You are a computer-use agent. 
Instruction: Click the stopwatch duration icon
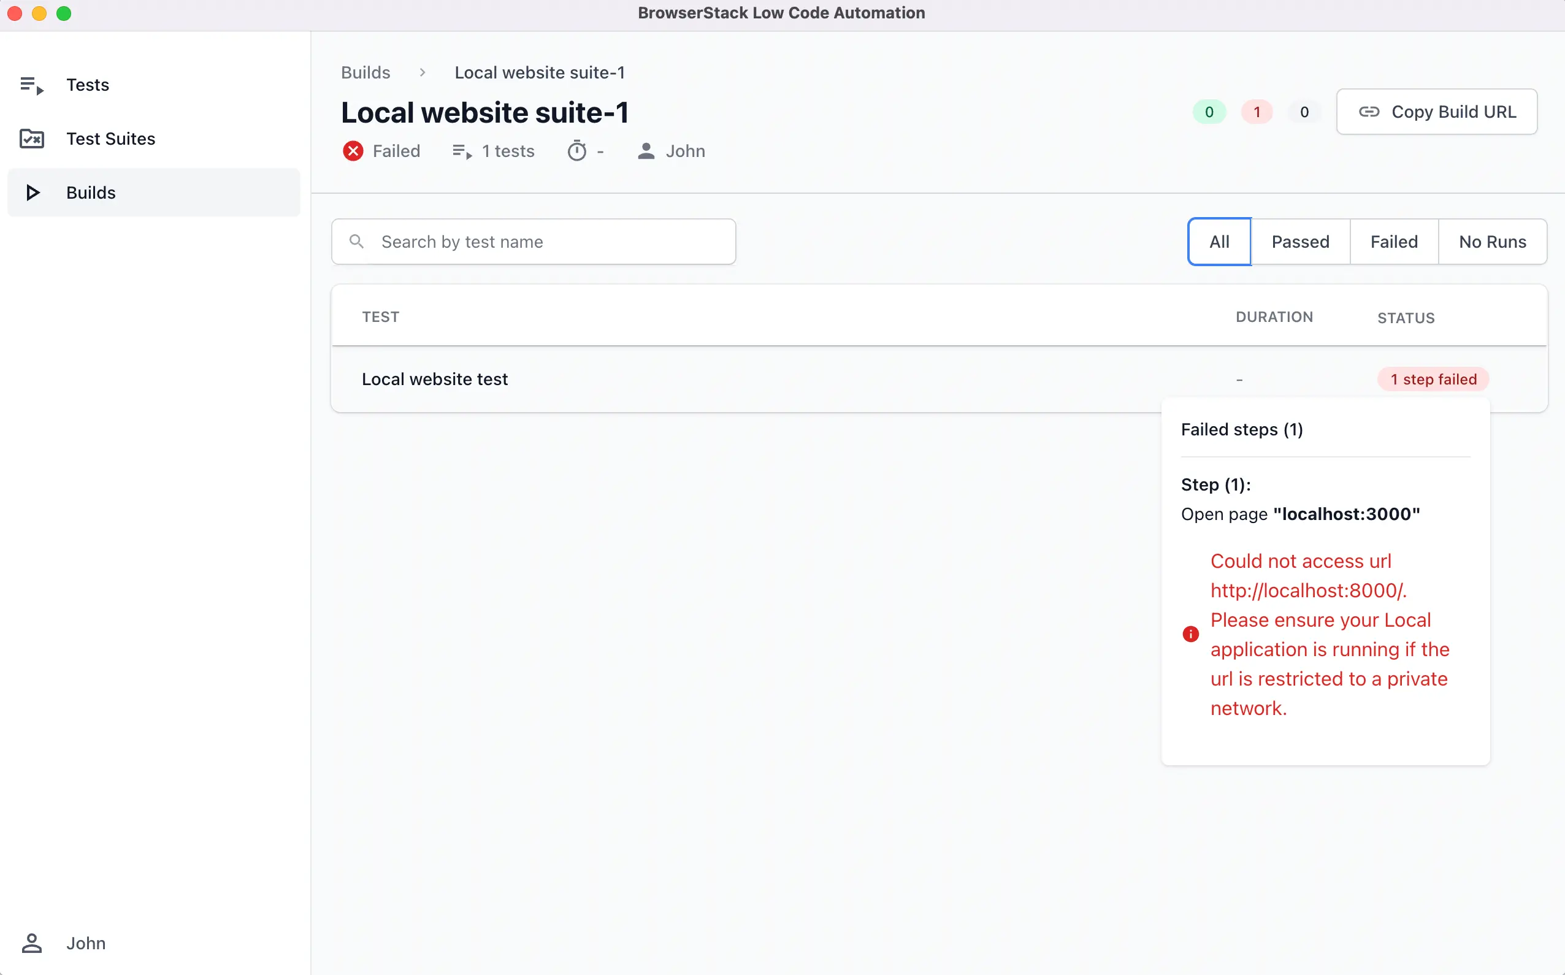576,151
